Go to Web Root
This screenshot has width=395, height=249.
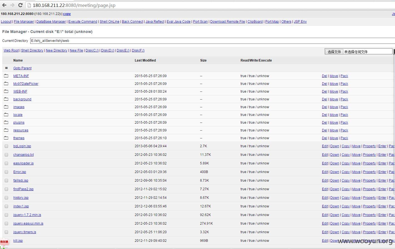(11, 50)
